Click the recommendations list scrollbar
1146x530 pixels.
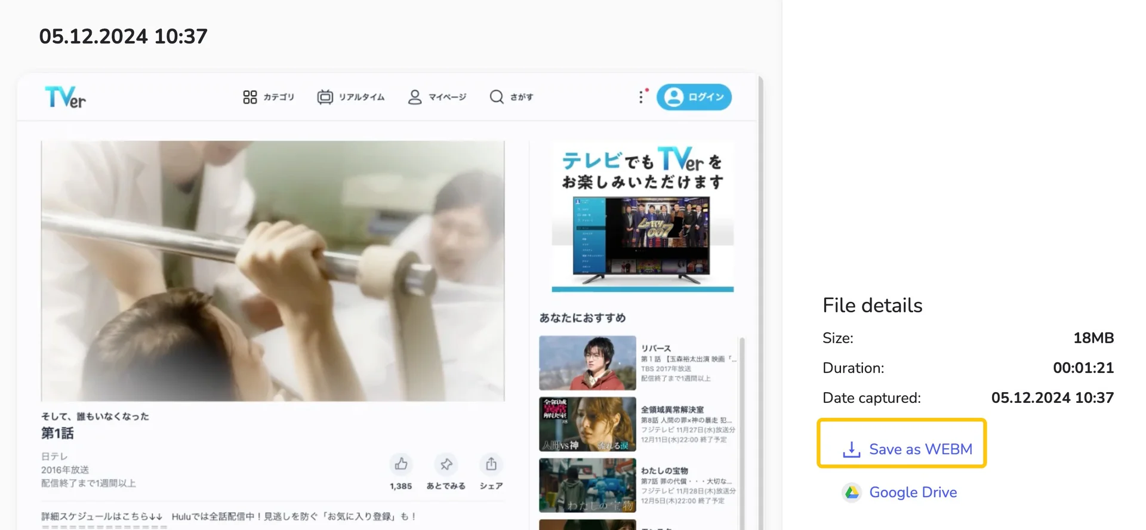pos(742,433)
